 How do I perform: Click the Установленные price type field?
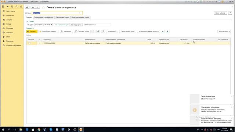97,25
